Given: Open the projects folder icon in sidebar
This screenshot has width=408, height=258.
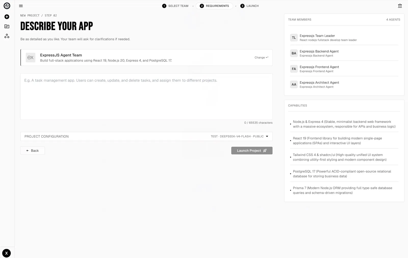Looking at the screenshot, I should pyautogui.click(x=7, y=26).
